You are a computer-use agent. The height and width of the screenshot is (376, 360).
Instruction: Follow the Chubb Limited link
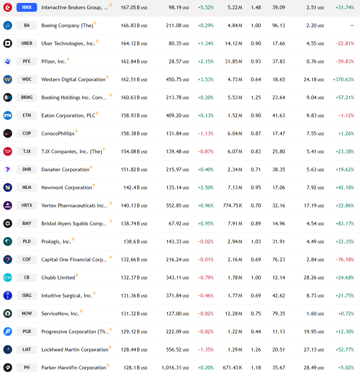tap(58, 278)
